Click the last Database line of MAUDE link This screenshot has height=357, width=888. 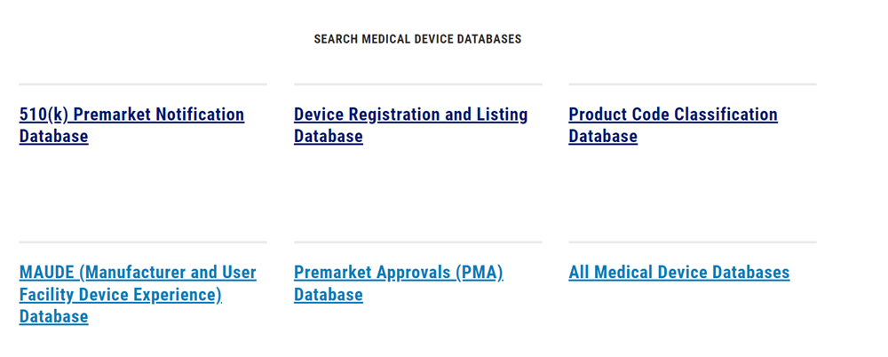pyautogui.click(x=54, y=317)
